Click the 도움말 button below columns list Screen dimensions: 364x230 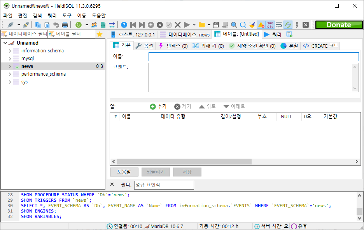click(x=124, y=172)
